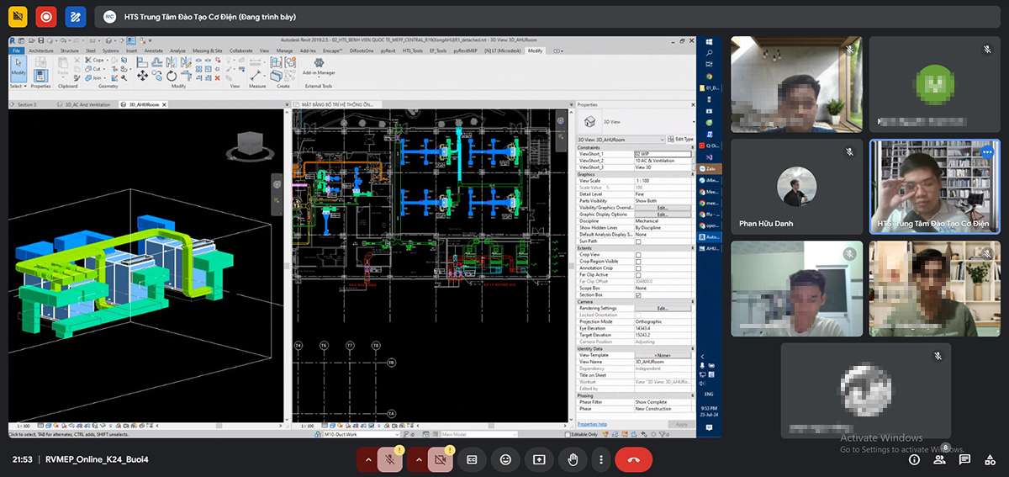Expand audio settings arrow beside the microphone

(x=367, y=459)
